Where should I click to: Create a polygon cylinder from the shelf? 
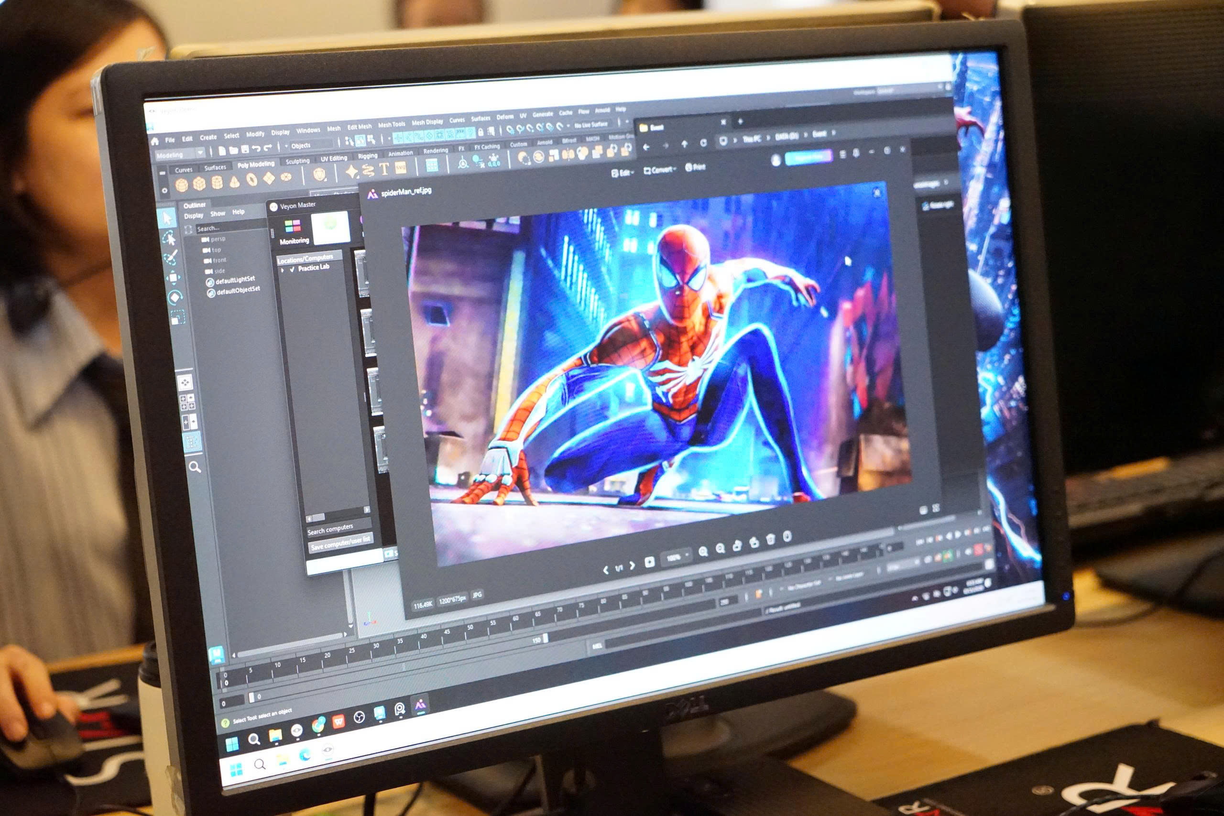218,182
